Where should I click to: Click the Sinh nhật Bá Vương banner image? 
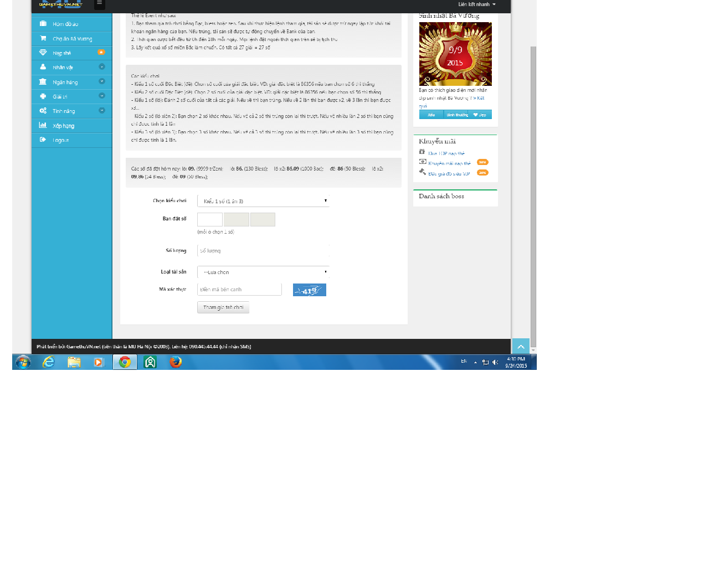[x=455, y=54]
